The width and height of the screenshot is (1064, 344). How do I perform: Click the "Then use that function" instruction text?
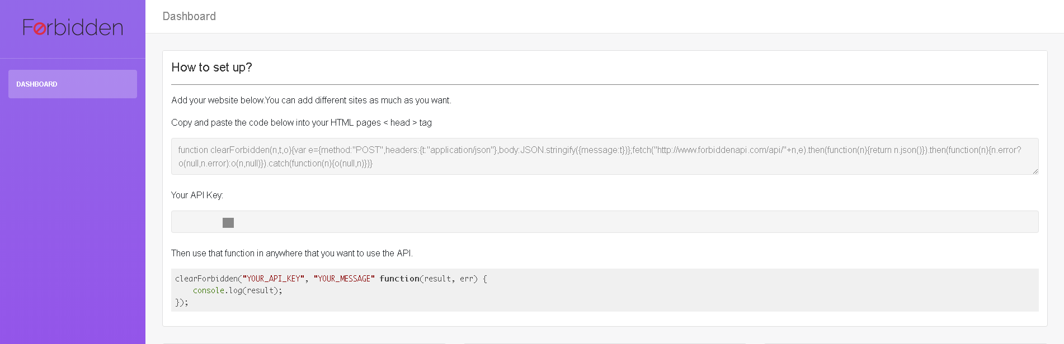[x=291, y=254]
